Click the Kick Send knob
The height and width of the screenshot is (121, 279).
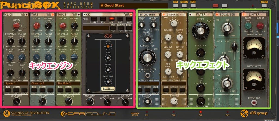pyautogui.click(x=90, y=101)
